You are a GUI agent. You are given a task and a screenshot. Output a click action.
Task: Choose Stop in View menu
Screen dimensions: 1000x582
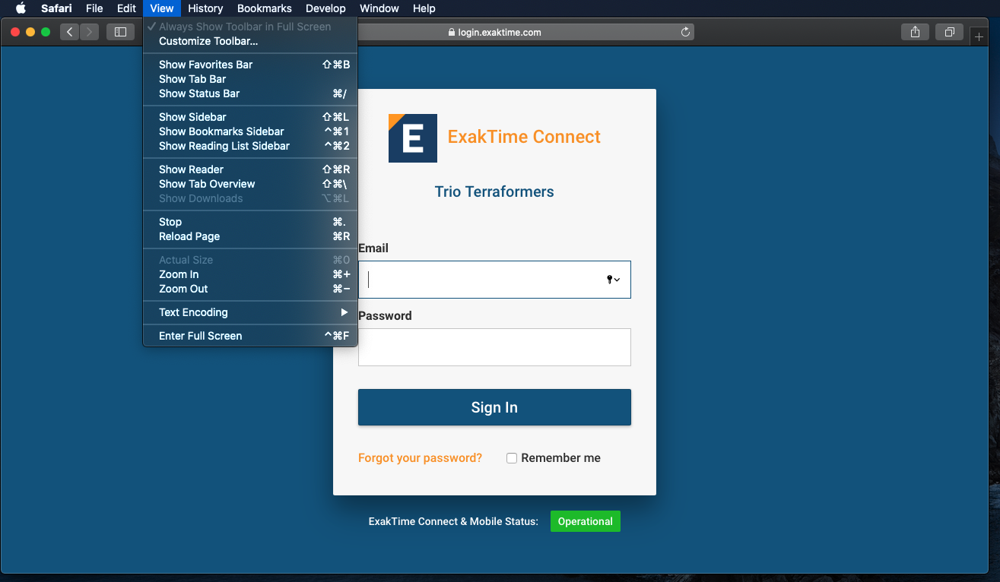click(250, 222)
